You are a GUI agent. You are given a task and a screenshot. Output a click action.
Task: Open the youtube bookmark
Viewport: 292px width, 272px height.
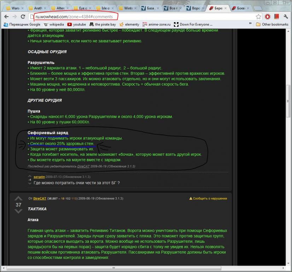(77, 24)
